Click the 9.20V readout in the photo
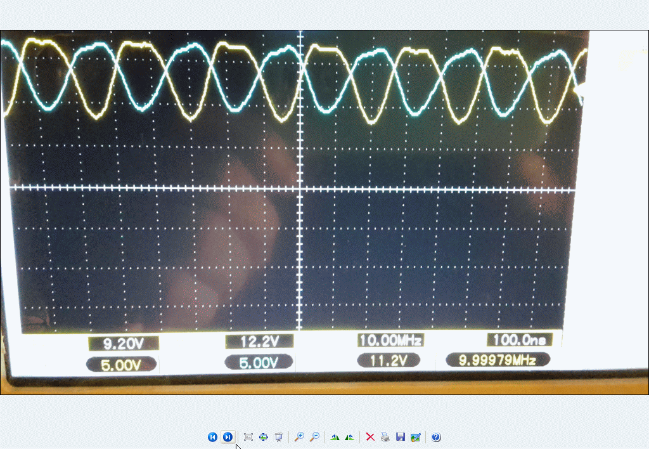 (x=123, y=344)
